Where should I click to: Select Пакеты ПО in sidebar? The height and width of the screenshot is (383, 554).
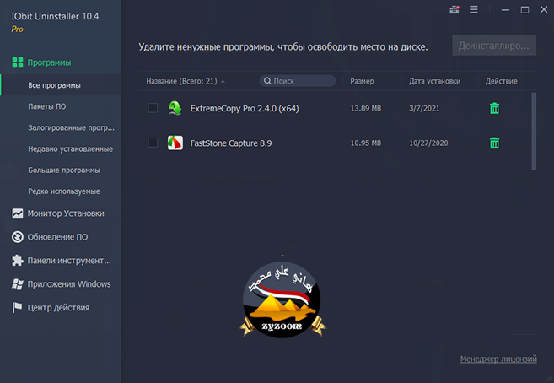click(x=47, y=106)
